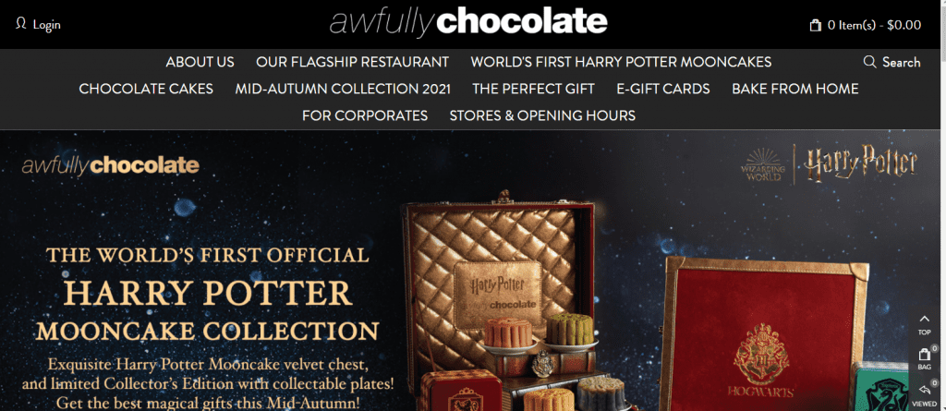
Task: Open the floating BAG sidebar icon
Action: [x=924, y=358]
